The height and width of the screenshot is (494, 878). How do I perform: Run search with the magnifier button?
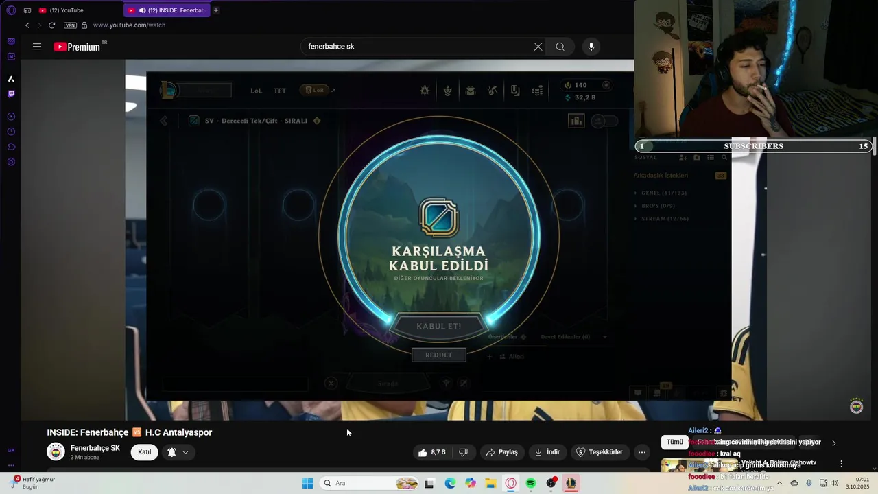[x=560, y=47]
